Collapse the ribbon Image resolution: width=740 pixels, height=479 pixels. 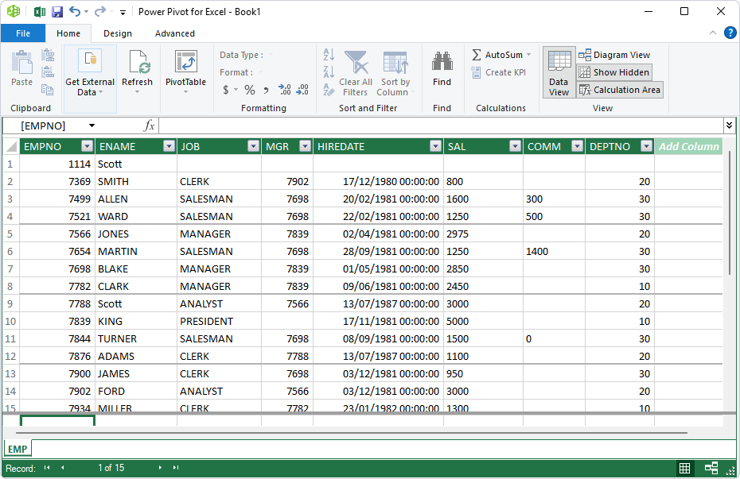click(x=713, y=33)
